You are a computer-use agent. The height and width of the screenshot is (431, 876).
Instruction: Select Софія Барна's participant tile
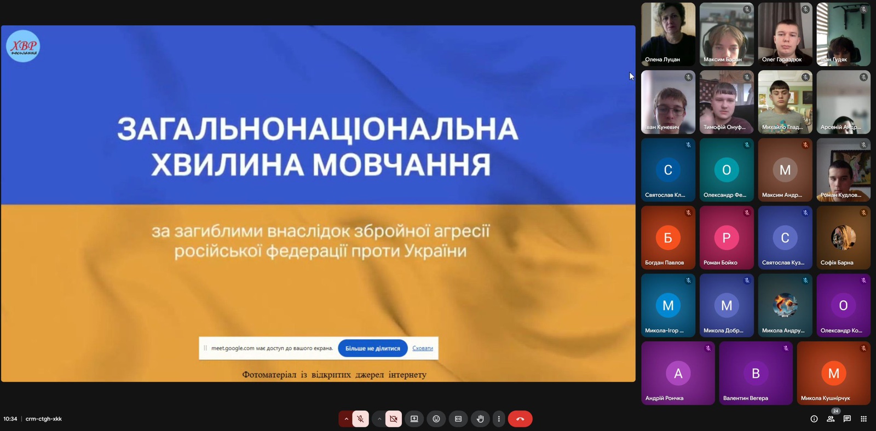843,237
